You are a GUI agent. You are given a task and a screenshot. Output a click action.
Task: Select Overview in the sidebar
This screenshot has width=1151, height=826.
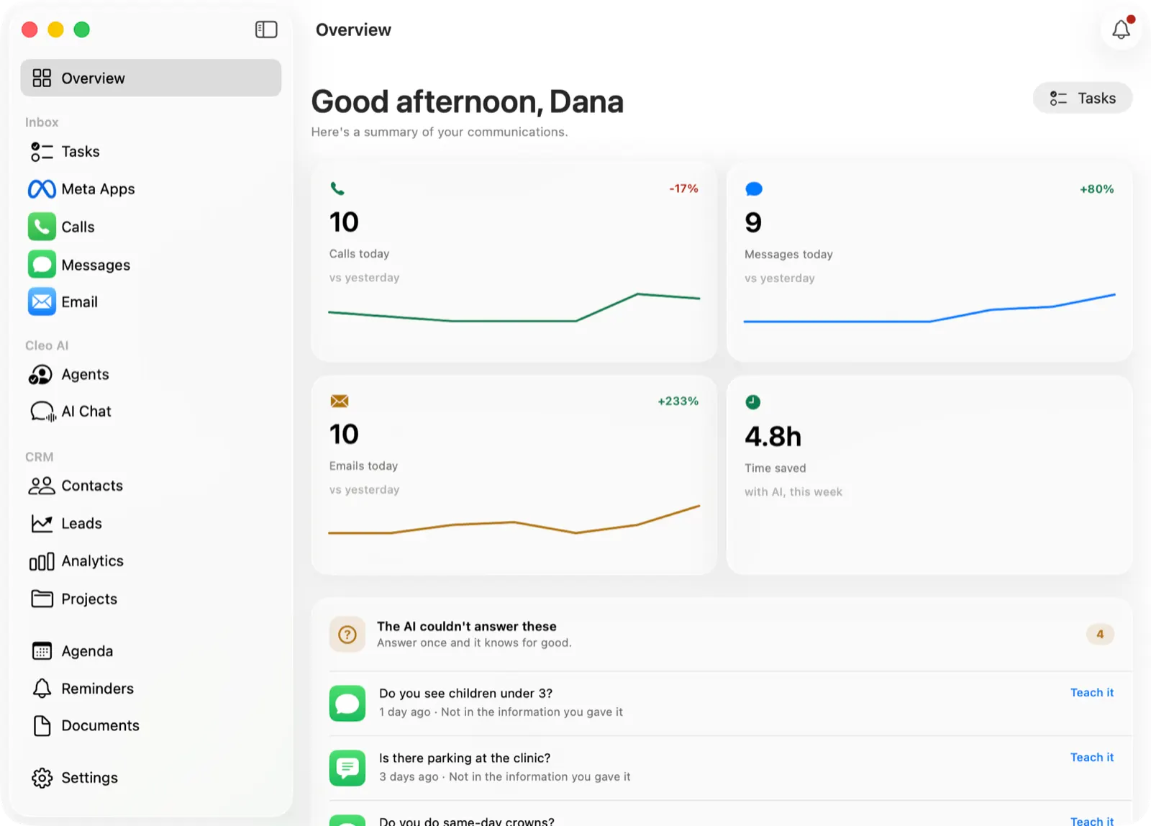[x=151, y=78]
